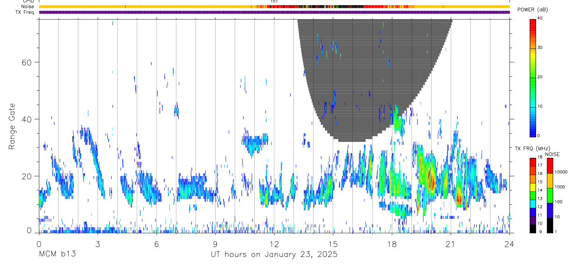
Task: Click the 'Noise' row label at top
Action: (x=28, y=7)
